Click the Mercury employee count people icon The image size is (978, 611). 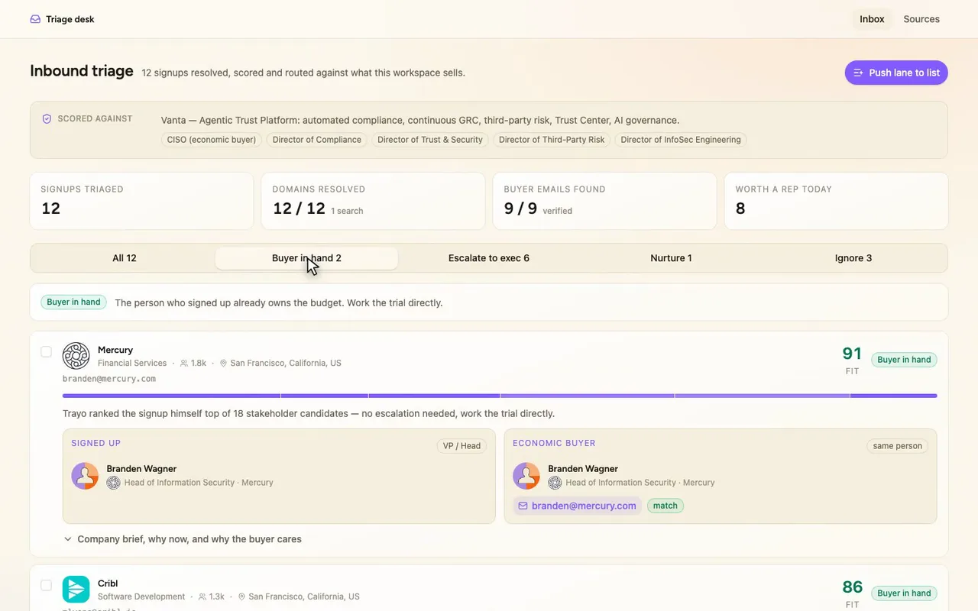tap(184, 364)
